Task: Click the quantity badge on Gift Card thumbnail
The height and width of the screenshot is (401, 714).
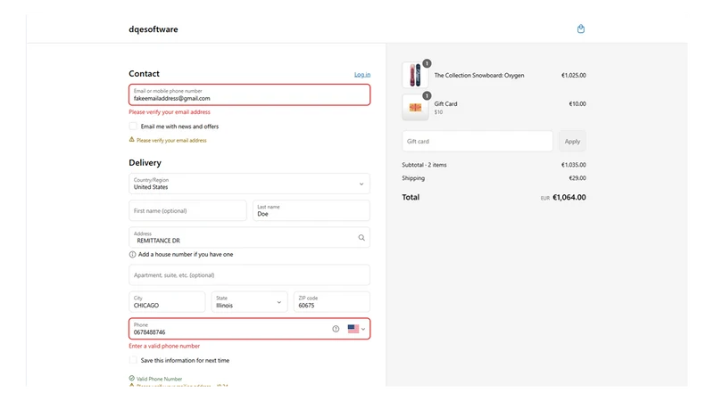Action: pos(427,95)
